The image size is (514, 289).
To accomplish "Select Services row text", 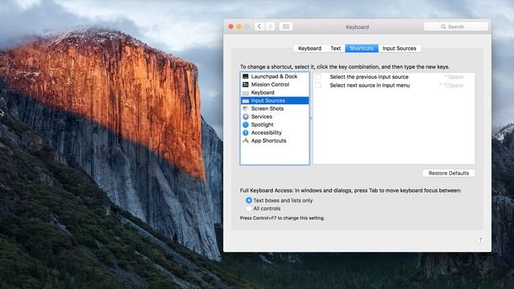I will 262,116.
